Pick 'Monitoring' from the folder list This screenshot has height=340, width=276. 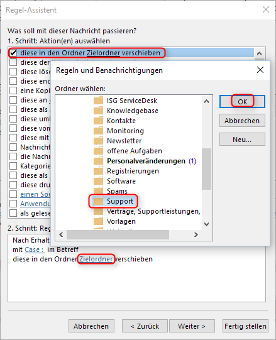click(x=125, y=131)
